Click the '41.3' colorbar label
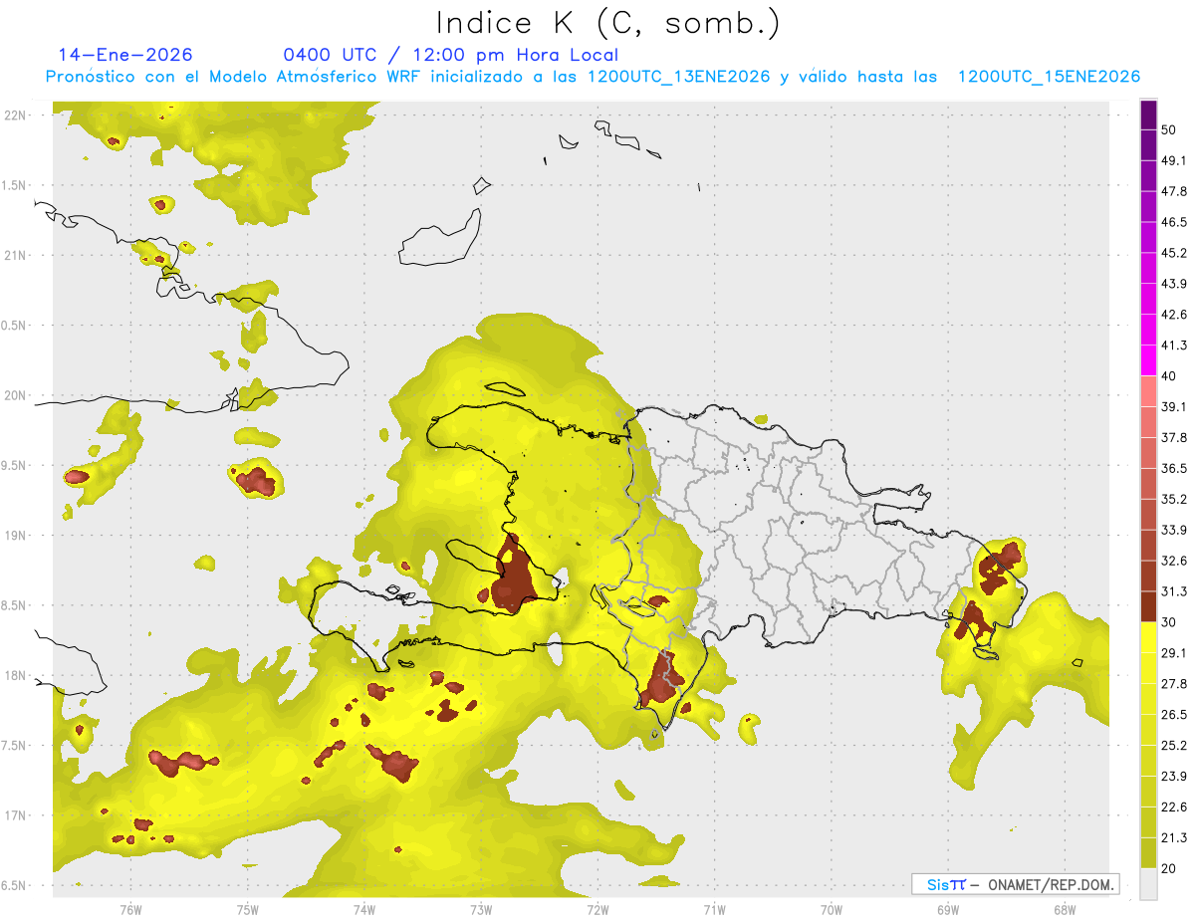 pos(1174,346)
